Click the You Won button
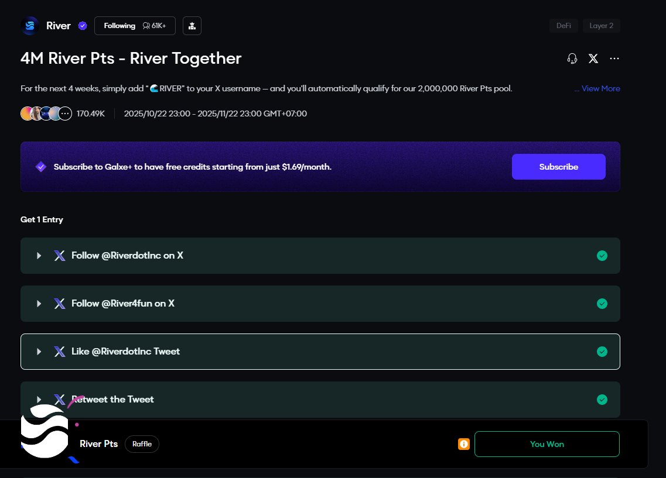 point(547,443)
